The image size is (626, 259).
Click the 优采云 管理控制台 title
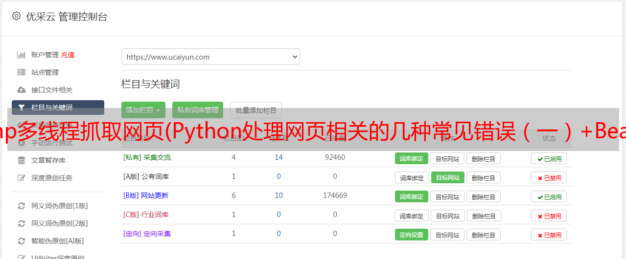tap(67, 17)
